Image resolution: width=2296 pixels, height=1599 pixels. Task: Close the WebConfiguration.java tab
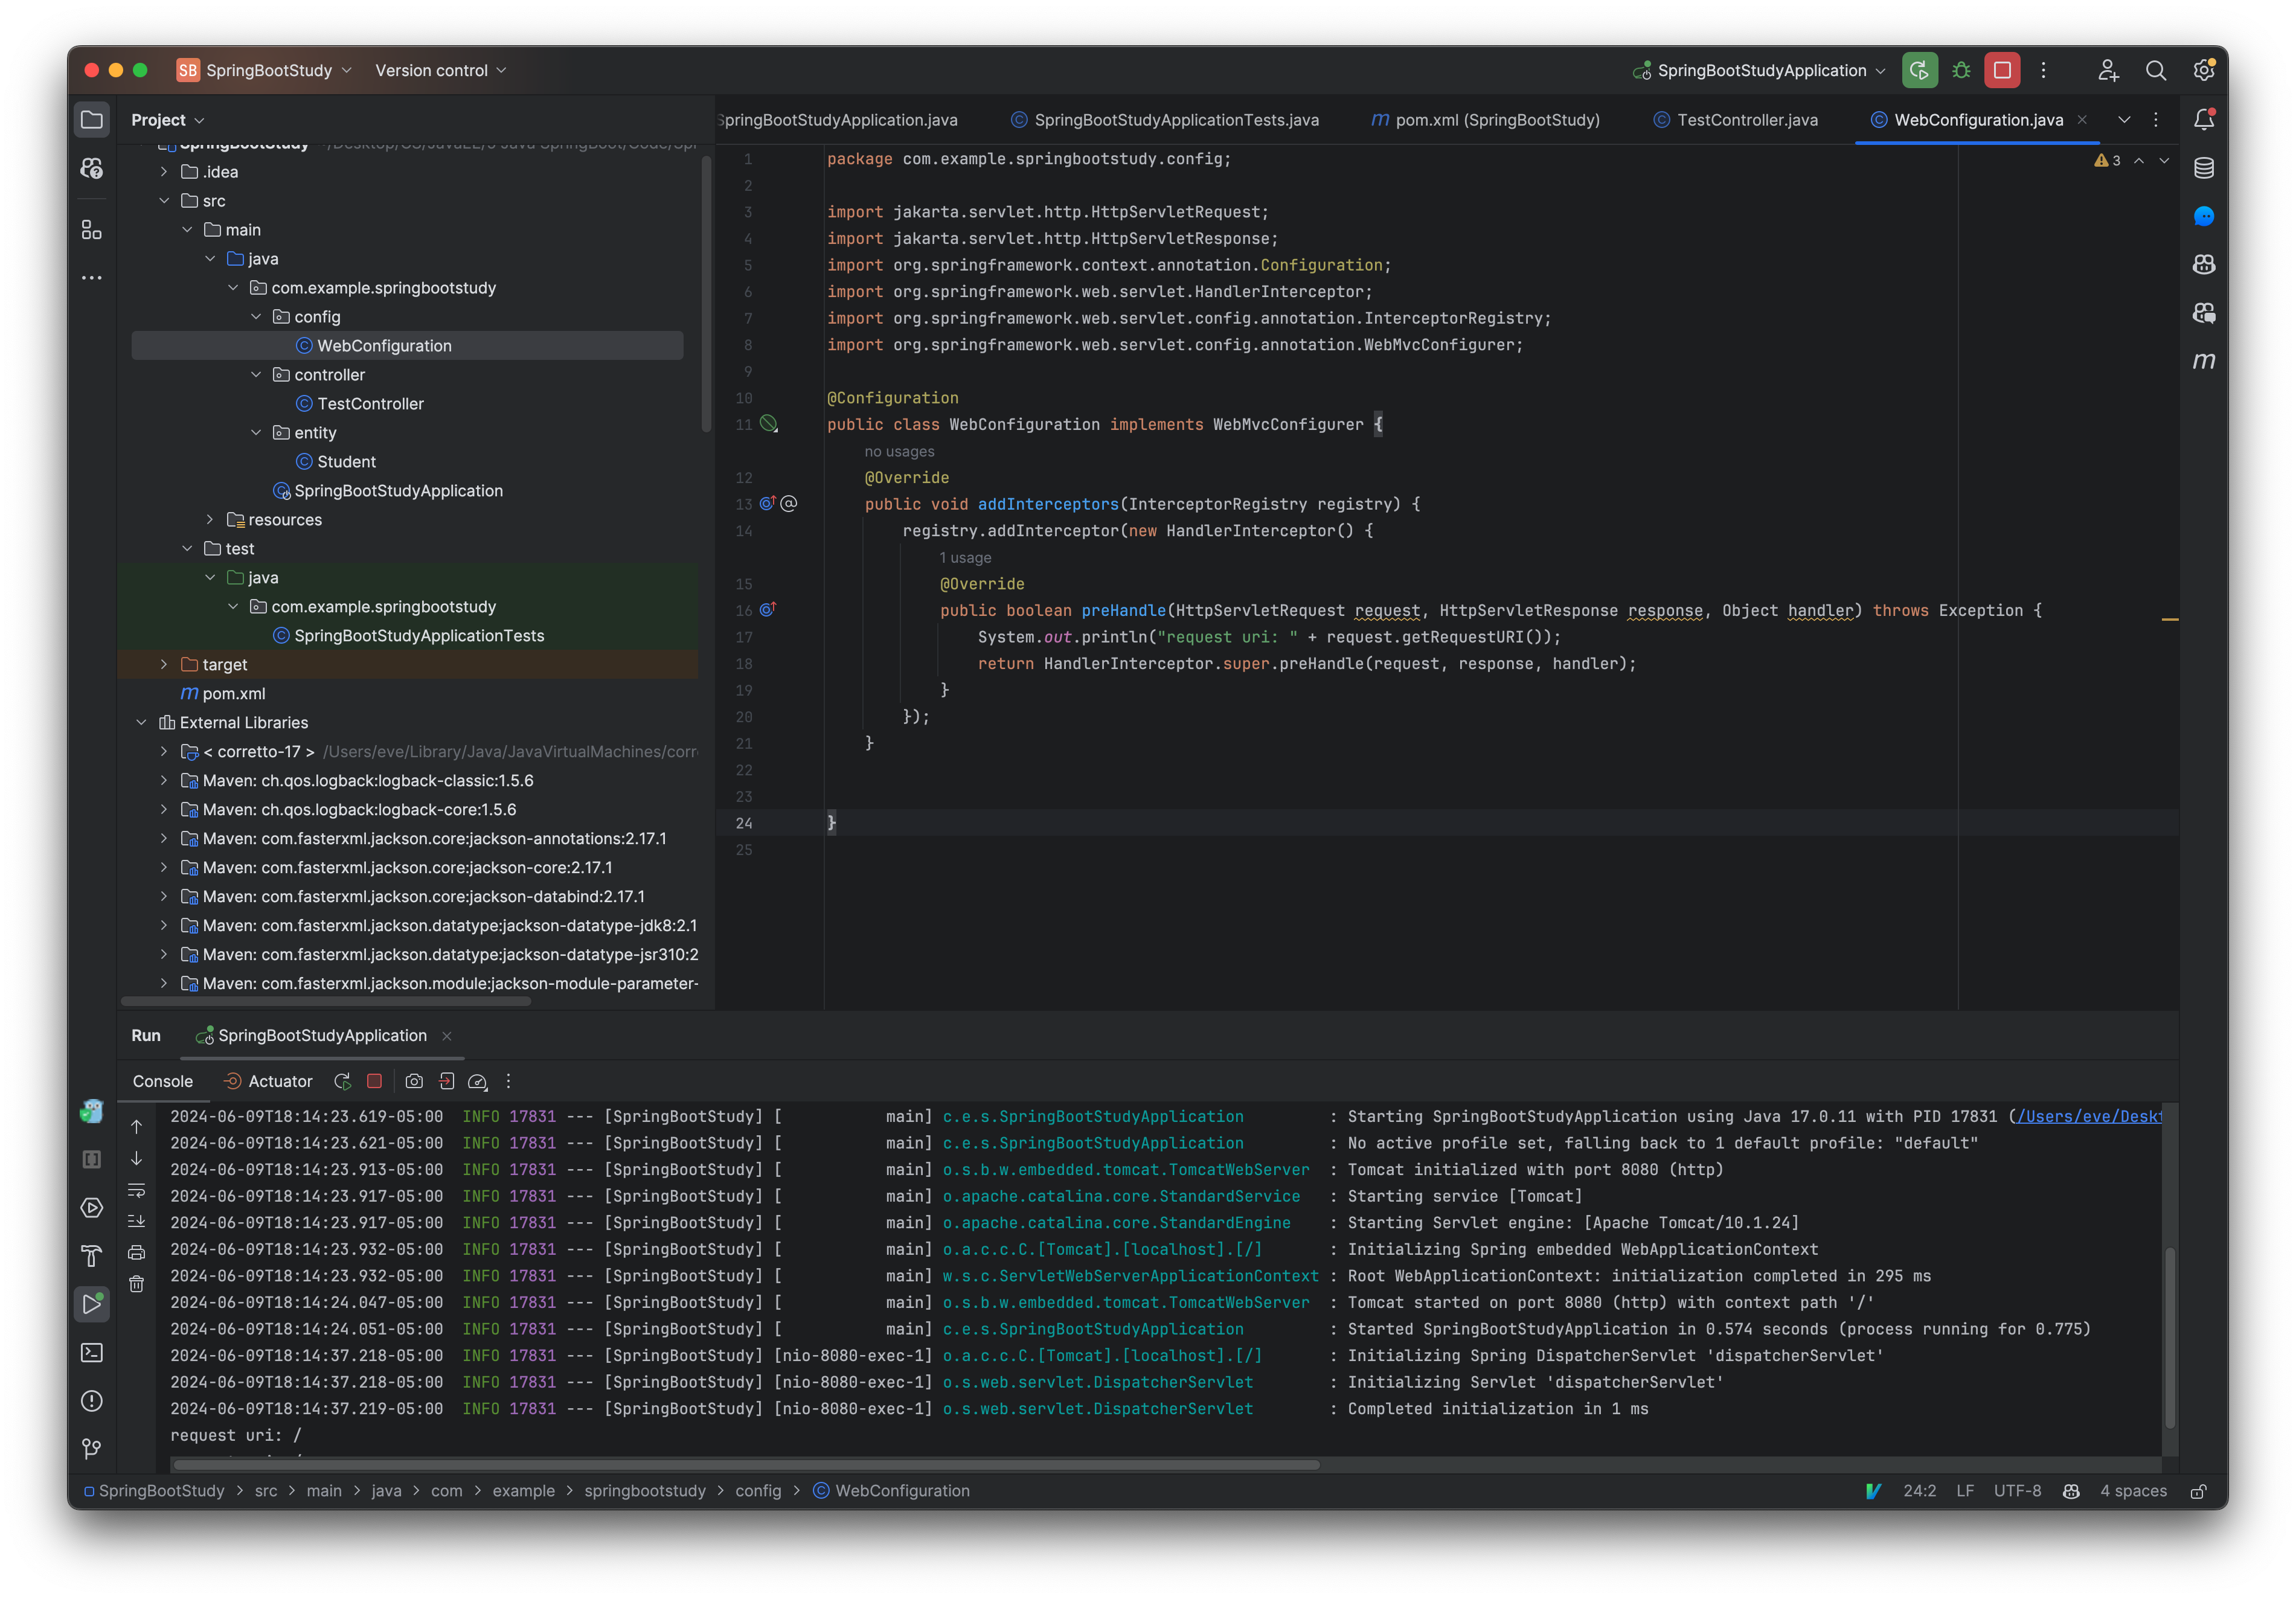pos(2082,120)
